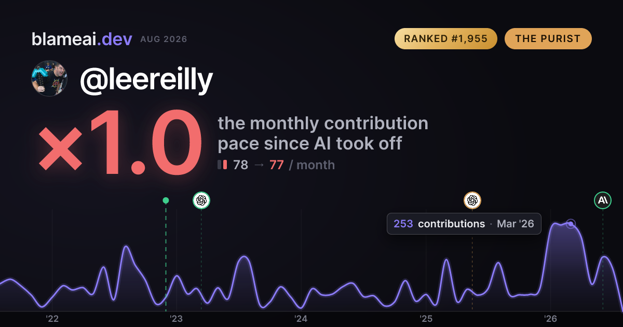Click the small bar legend icon beside 78
The width and height of the screenshot is (623, 327).
pyautogui.click(x=222, y=165)
